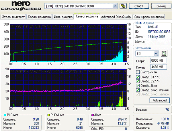This screenshot has height=131, width=172.
Task: Open the Инф. о диске tab
Action: [63, 17]
